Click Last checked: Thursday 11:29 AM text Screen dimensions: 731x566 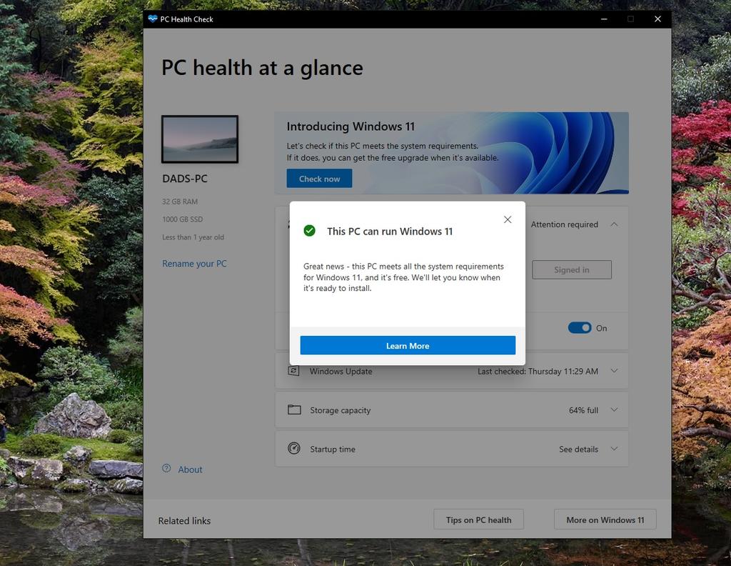point(538,372)
